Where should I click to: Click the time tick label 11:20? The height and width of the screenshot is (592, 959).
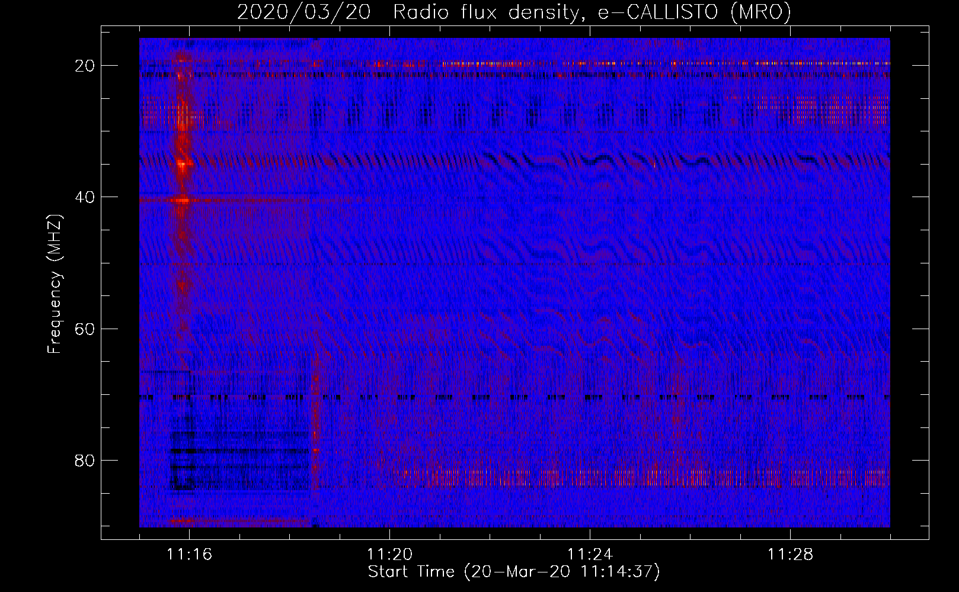[x=390, y=554]
